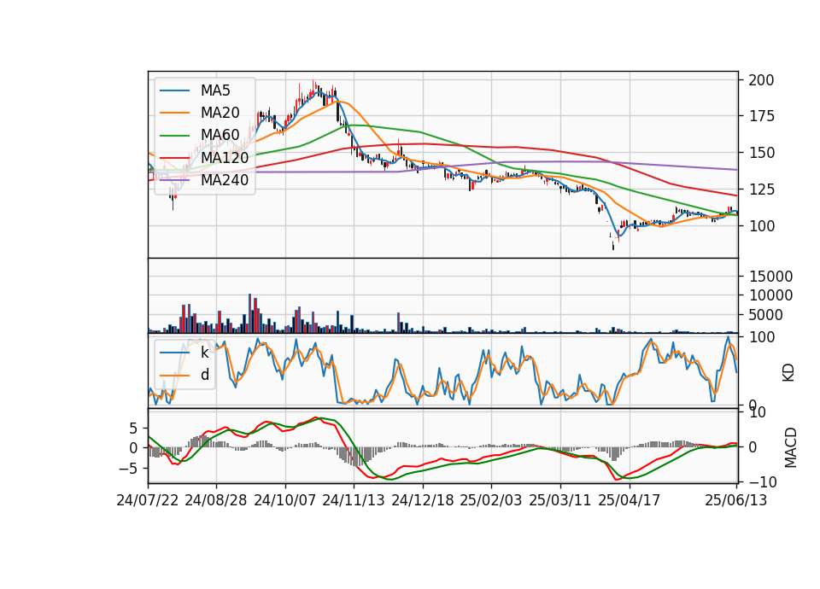Image resolution: width=820 pixels, height=589 pixels.
Task: Click the 10000 volume axis label
Action: tap(770, 295)
